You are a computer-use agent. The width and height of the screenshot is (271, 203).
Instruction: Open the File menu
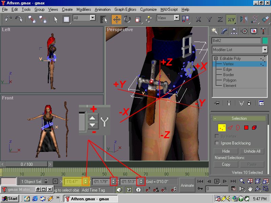tap(5, 9)
